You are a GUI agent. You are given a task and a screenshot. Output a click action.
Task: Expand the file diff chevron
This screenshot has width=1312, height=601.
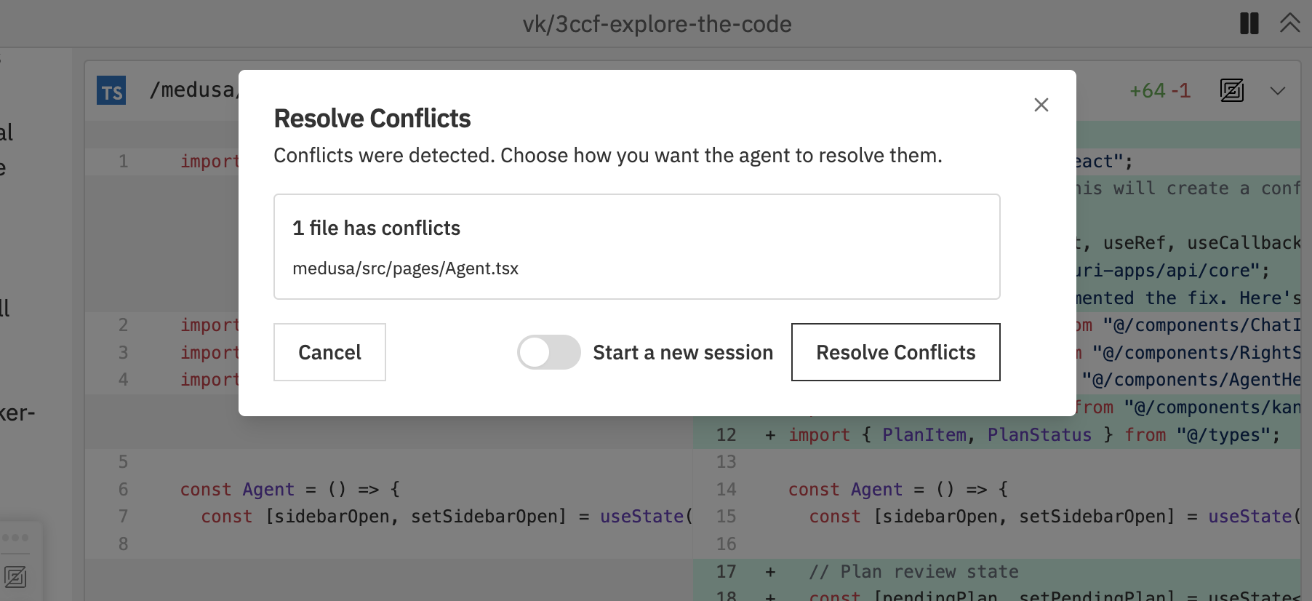1277,91
